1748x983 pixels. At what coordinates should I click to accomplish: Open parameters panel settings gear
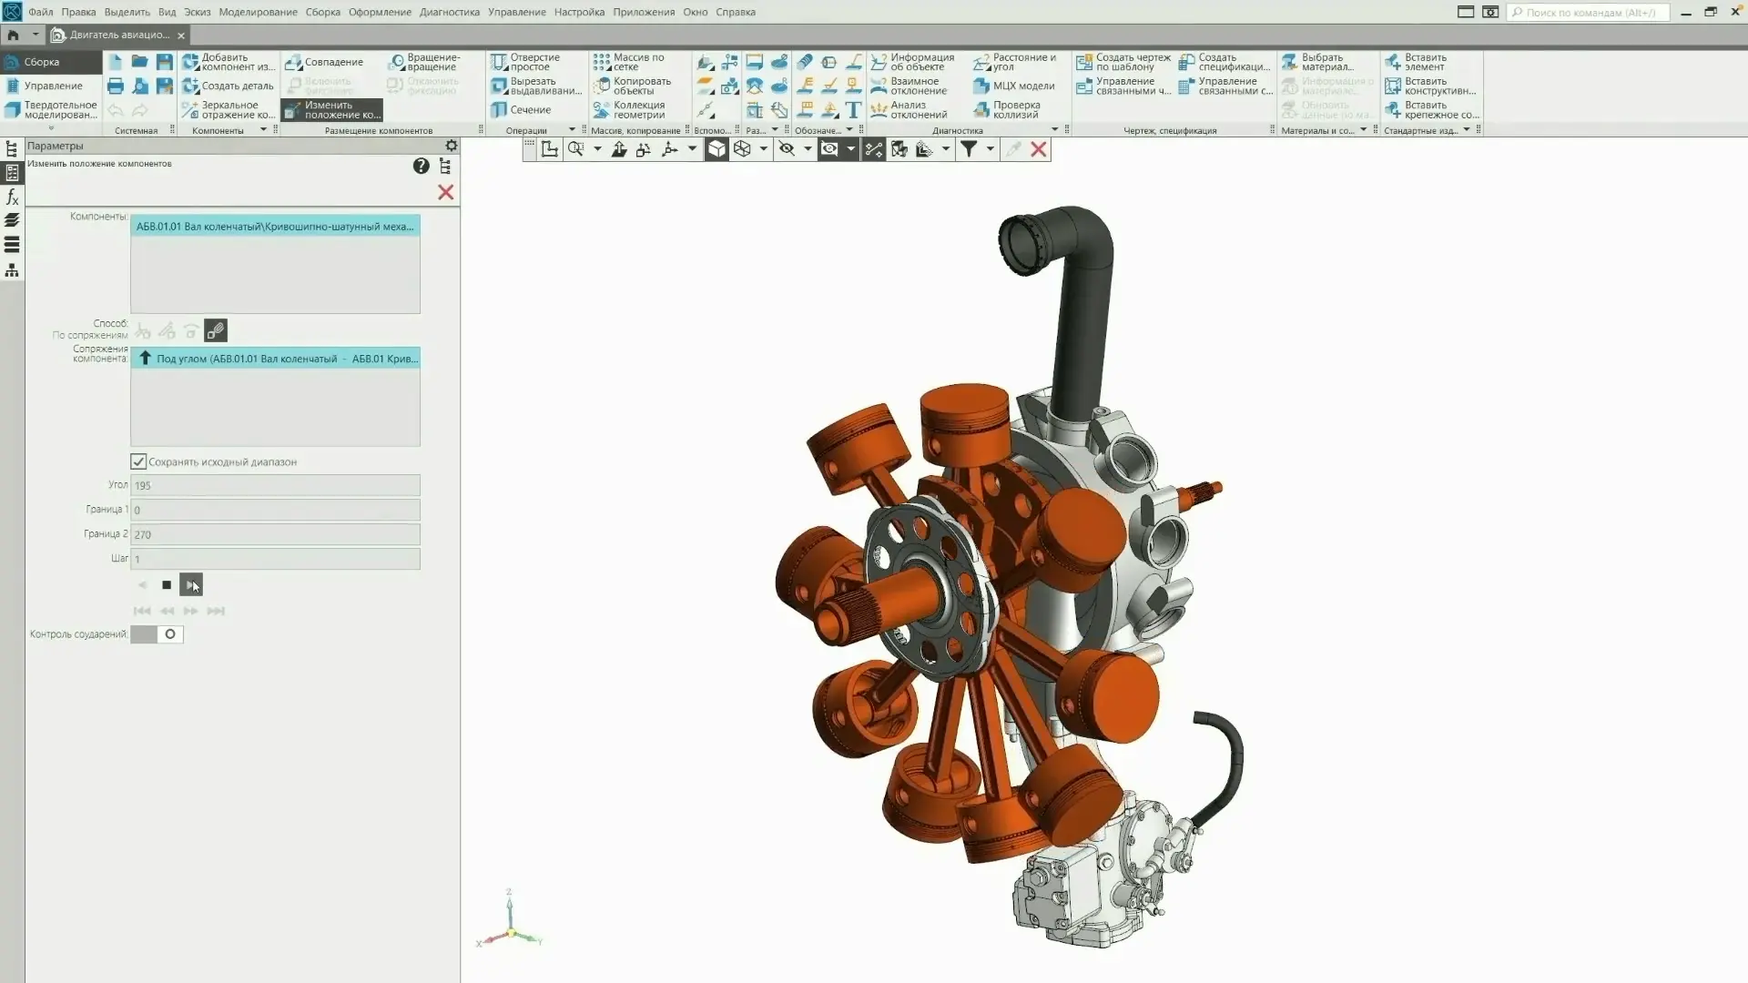click(x=451, y=146)
